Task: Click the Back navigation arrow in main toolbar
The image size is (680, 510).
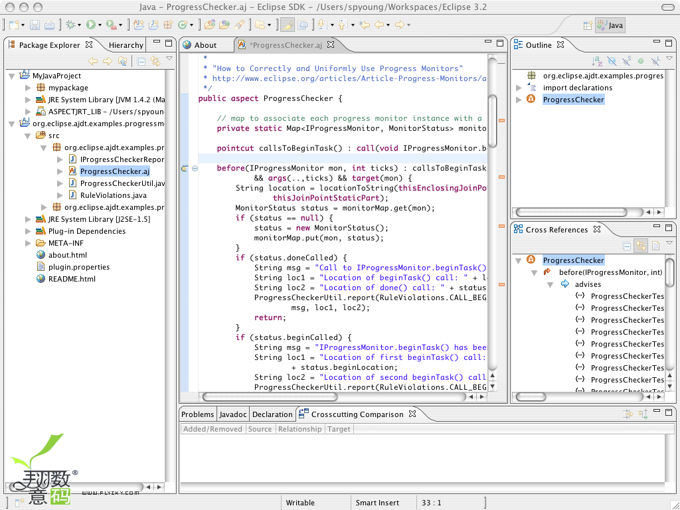Action: point(379,25)
